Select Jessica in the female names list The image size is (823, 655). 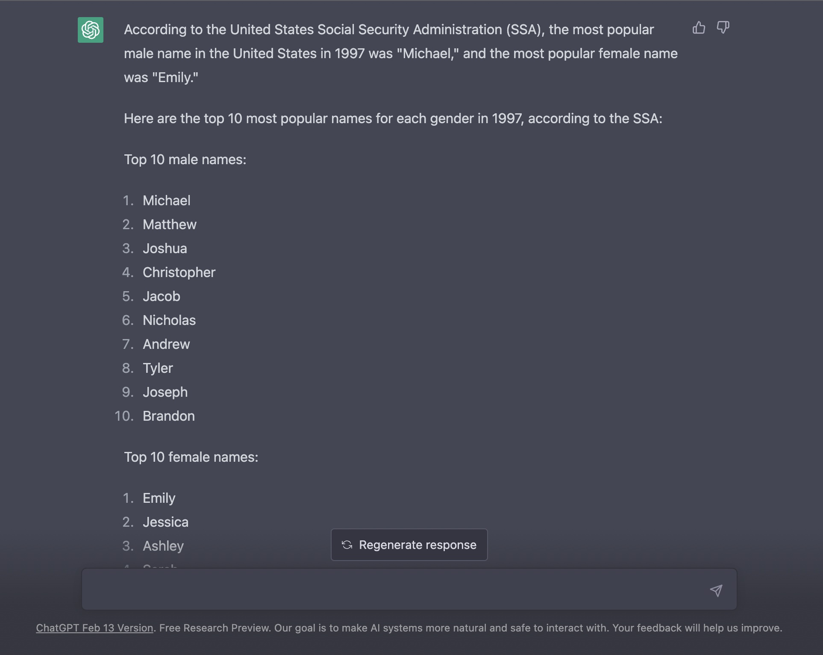(x=165, y=522)
